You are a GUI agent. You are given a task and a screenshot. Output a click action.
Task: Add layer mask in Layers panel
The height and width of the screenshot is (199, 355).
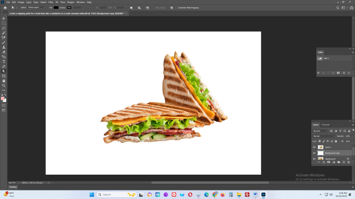point(329,162)
